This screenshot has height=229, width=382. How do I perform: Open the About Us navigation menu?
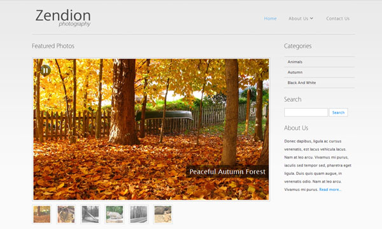(298, 18)
